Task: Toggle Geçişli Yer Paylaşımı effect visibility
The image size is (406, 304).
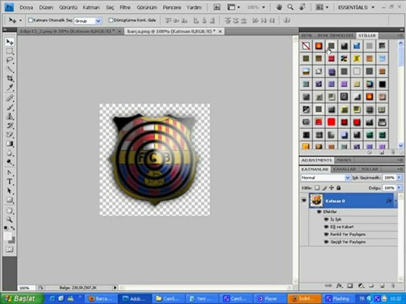Action: pos(326,242)
